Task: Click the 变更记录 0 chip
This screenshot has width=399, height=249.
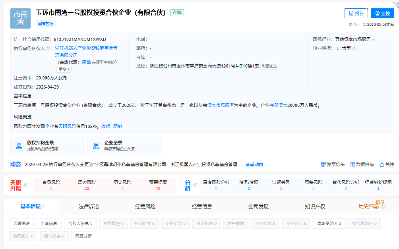Action: (x=175, y=224)
